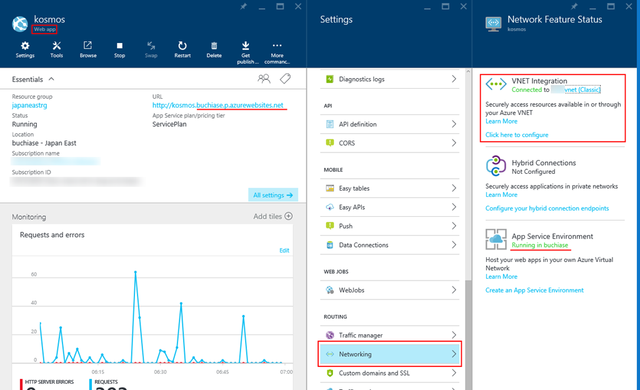Restart the web app via Restart icon
The image size is (640, 390).
[x=182, y=46]
